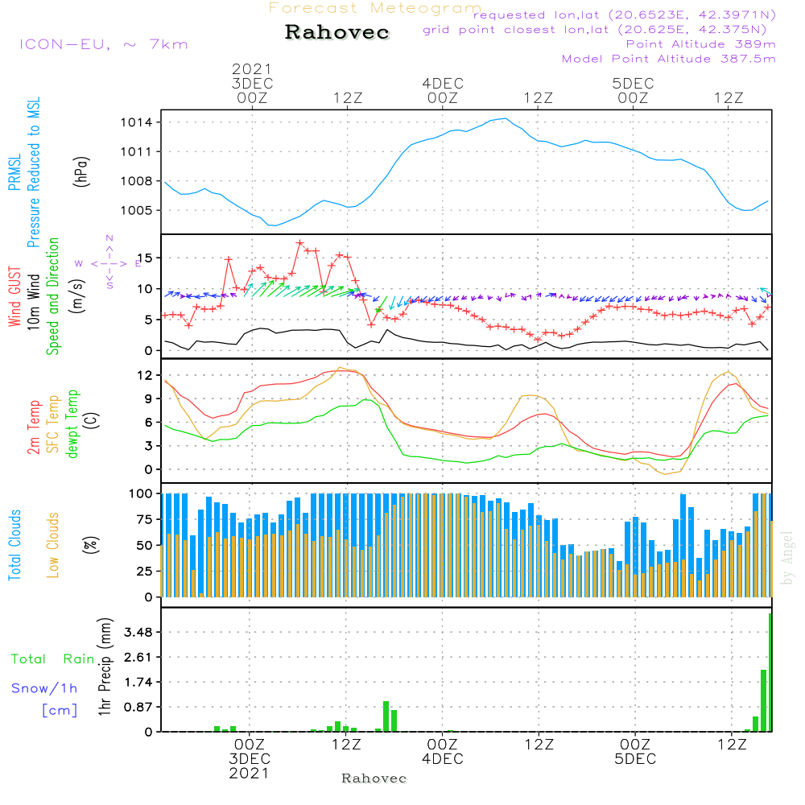Click the 2.61 precipitation tick value
Viewport: 805px width, 805px height.
pyautogui.click(x=138, y=657)
